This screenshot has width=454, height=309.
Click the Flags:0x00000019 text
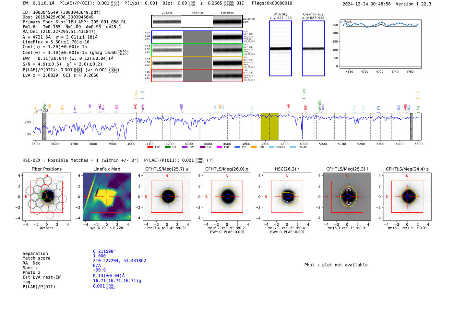272,3
